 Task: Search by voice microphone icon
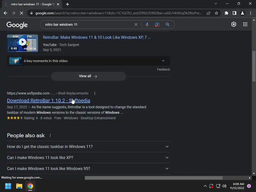(x=147, y=24)
